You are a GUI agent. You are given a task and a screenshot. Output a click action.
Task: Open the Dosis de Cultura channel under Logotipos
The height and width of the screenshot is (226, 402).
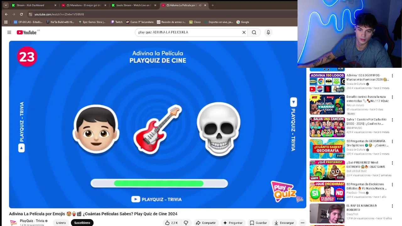pyautogui.click(x=356, y=84)
